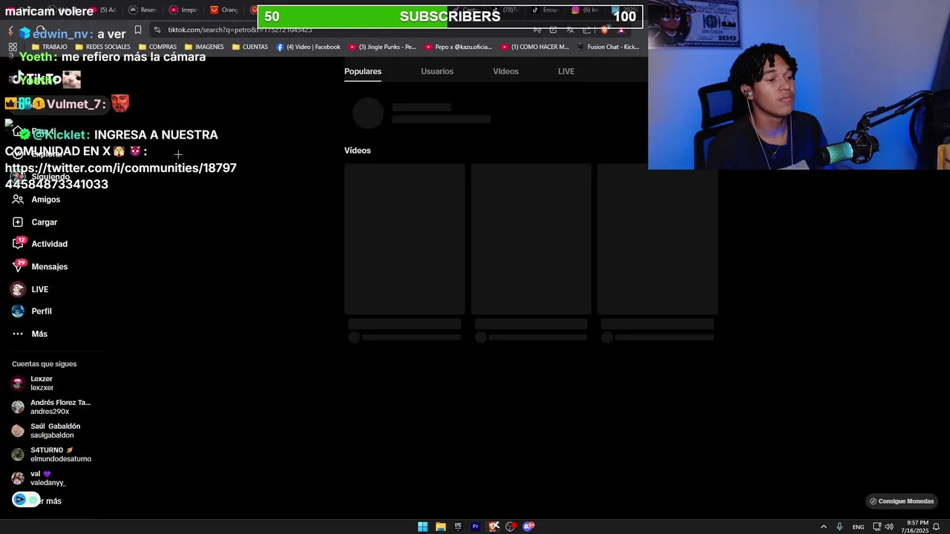
Task: Open Windows Start menu
Action: (x=422, y=527)
